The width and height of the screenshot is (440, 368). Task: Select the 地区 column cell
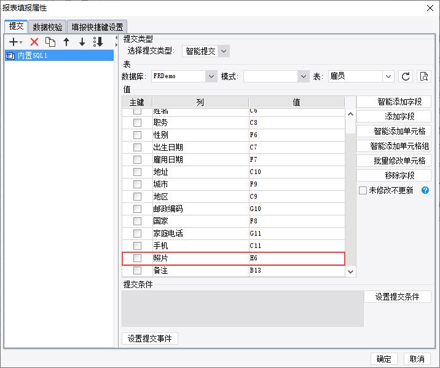[x=200, y=197]
